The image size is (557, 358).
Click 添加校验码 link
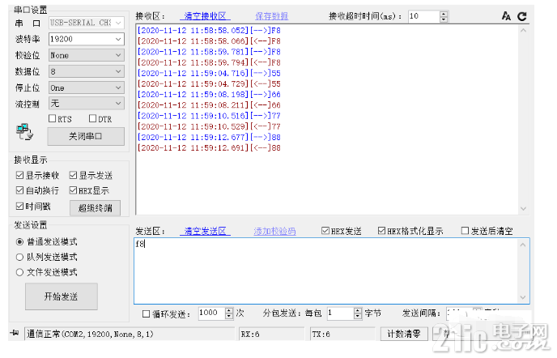(274, 231)
